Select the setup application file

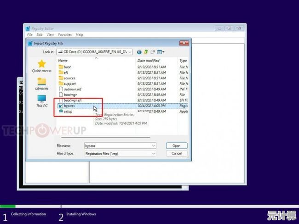[x=68, y=111]
